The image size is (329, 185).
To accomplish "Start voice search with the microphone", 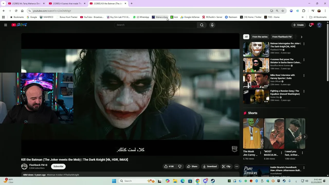I will [x=212, y=25].
